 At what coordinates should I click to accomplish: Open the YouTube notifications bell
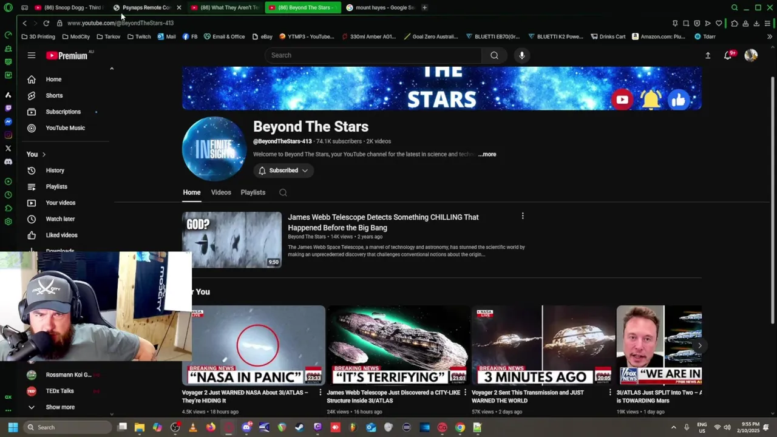(728, 55)
